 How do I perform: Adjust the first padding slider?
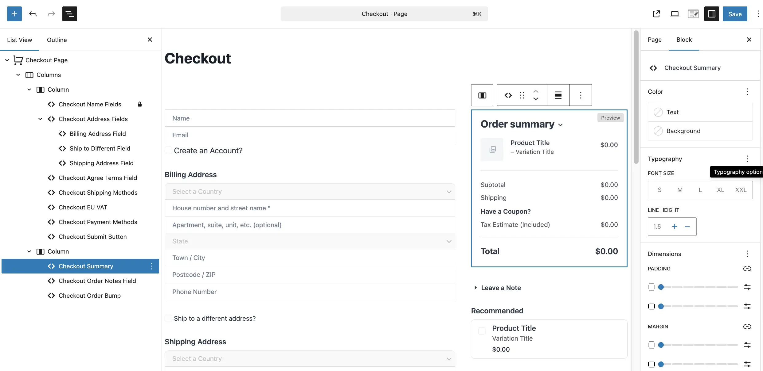point(661,287)
